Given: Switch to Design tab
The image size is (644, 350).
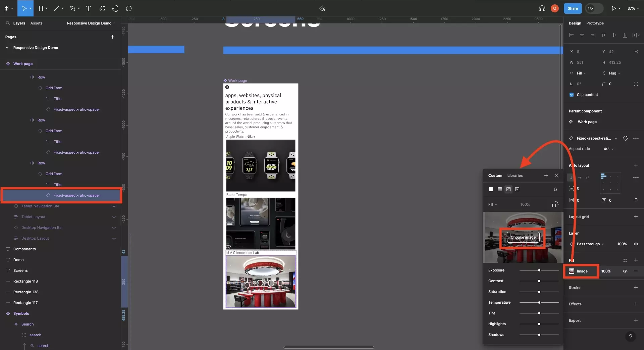Looking at the screenshot, I should click(x=575, y=23).
